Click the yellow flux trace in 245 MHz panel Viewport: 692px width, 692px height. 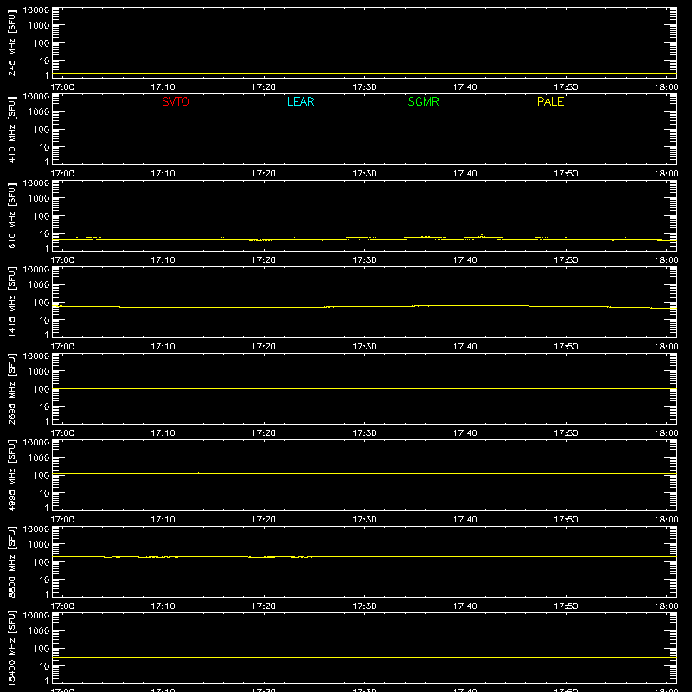click(x=364, y=73)
